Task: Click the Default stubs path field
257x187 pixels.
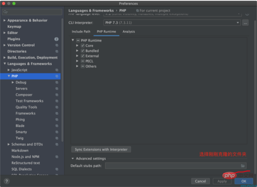Action: pos(176,166)
